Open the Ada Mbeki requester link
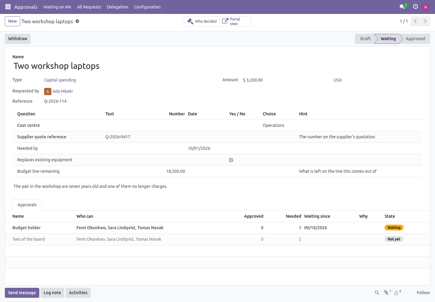Screen dimensions: 435x302 point(63,91)
